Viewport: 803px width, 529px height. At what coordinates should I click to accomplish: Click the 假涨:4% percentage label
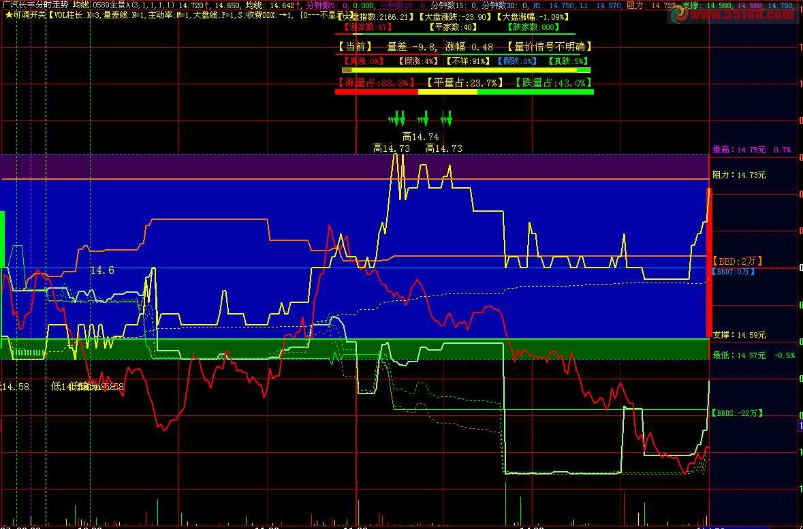tap(418, 61)
